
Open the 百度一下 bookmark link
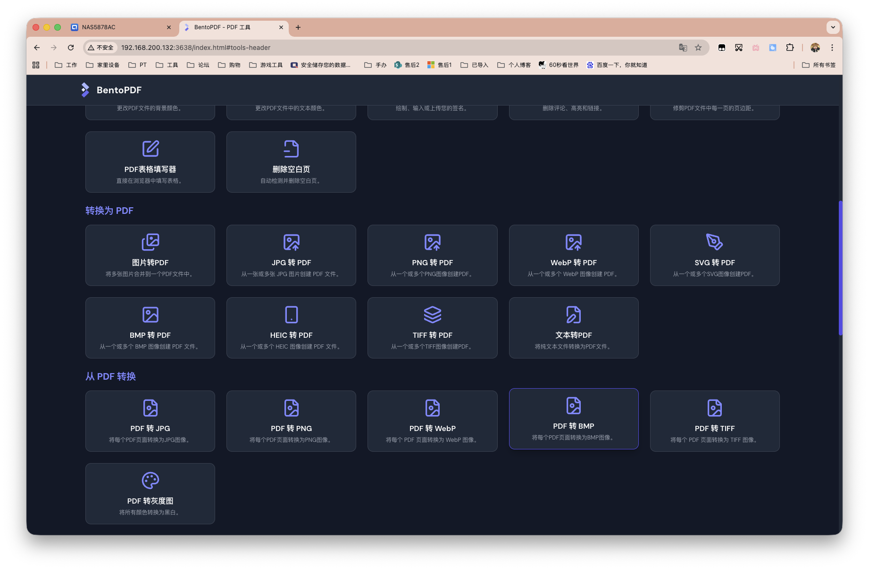[617, 65]
